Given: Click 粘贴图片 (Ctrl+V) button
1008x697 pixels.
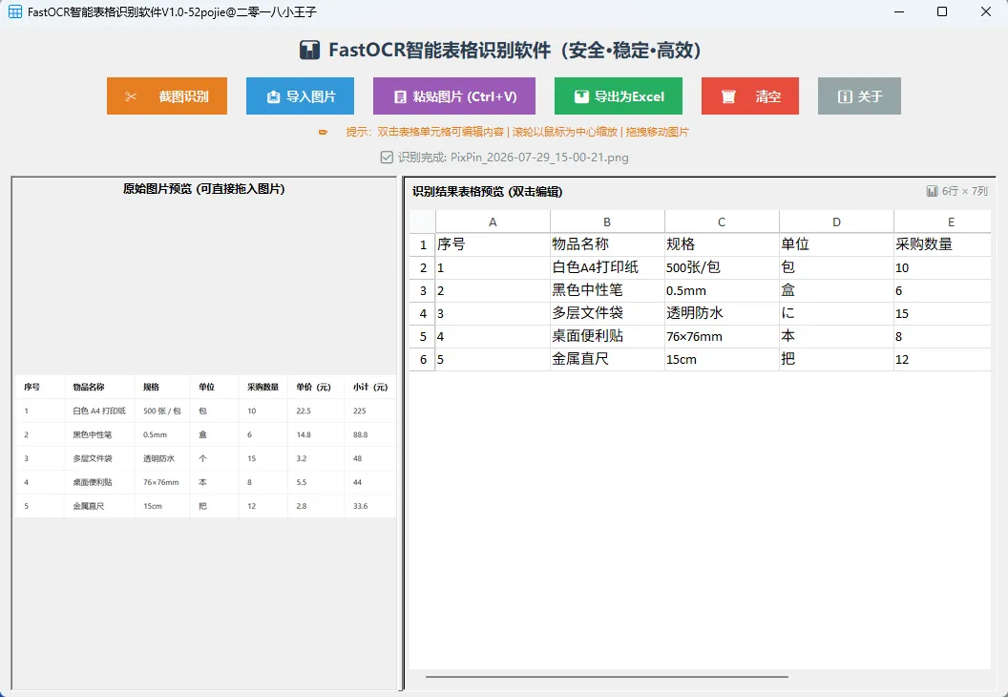Looking at the screenshot, I should pyautogui.click(x=454, y=95).
